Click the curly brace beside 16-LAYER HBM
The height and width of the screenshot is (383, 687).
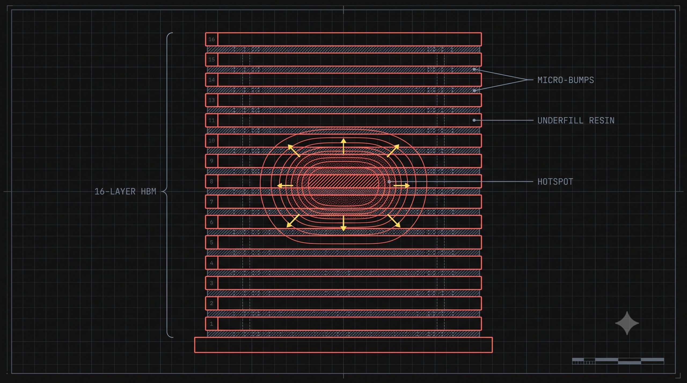pos(167,185)
